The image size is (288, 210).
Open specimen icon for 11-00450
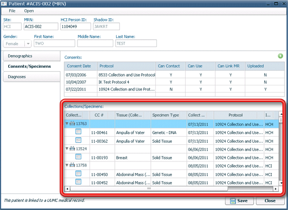pos(78,174)
